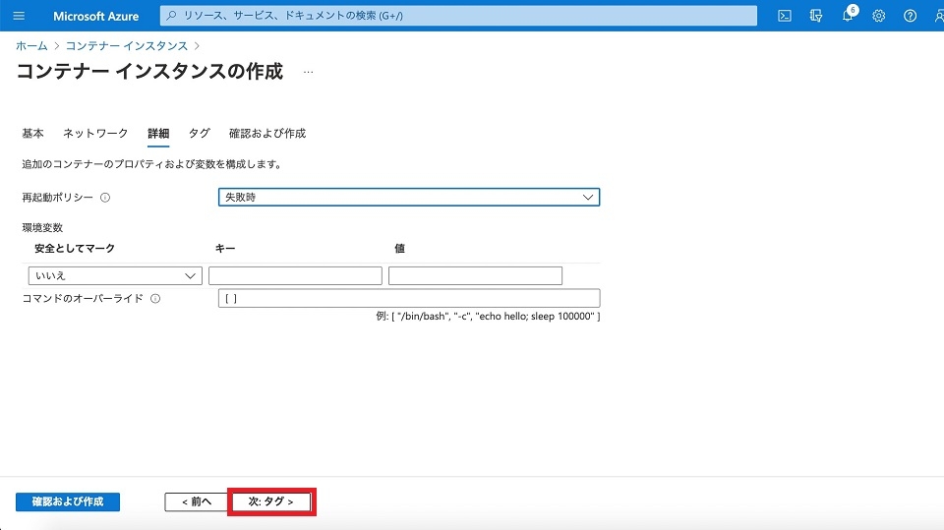Screen dimensions: 944x530
Task: Click the search magnifier icon
Action: click(171, 16)
